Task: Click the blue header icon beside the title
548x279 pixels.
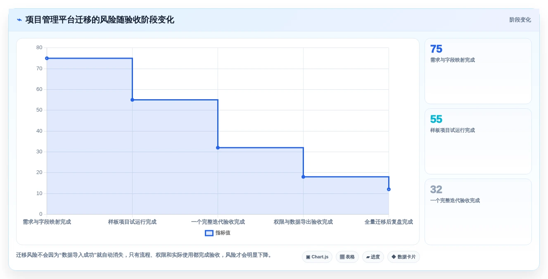Action: tap(19, 20)
